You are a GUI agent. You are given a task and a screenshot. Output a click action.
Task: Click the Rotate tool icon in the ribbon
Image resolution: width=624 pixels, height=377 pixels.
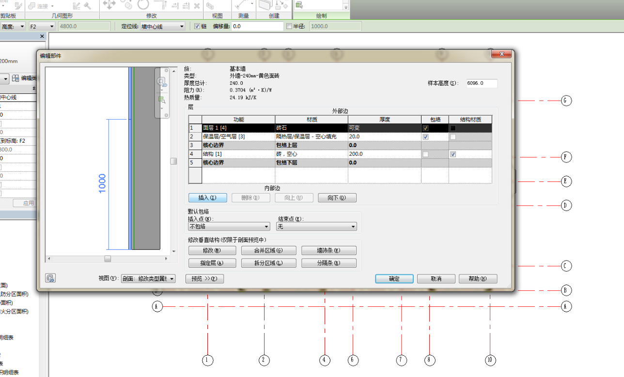click(143, 5)
